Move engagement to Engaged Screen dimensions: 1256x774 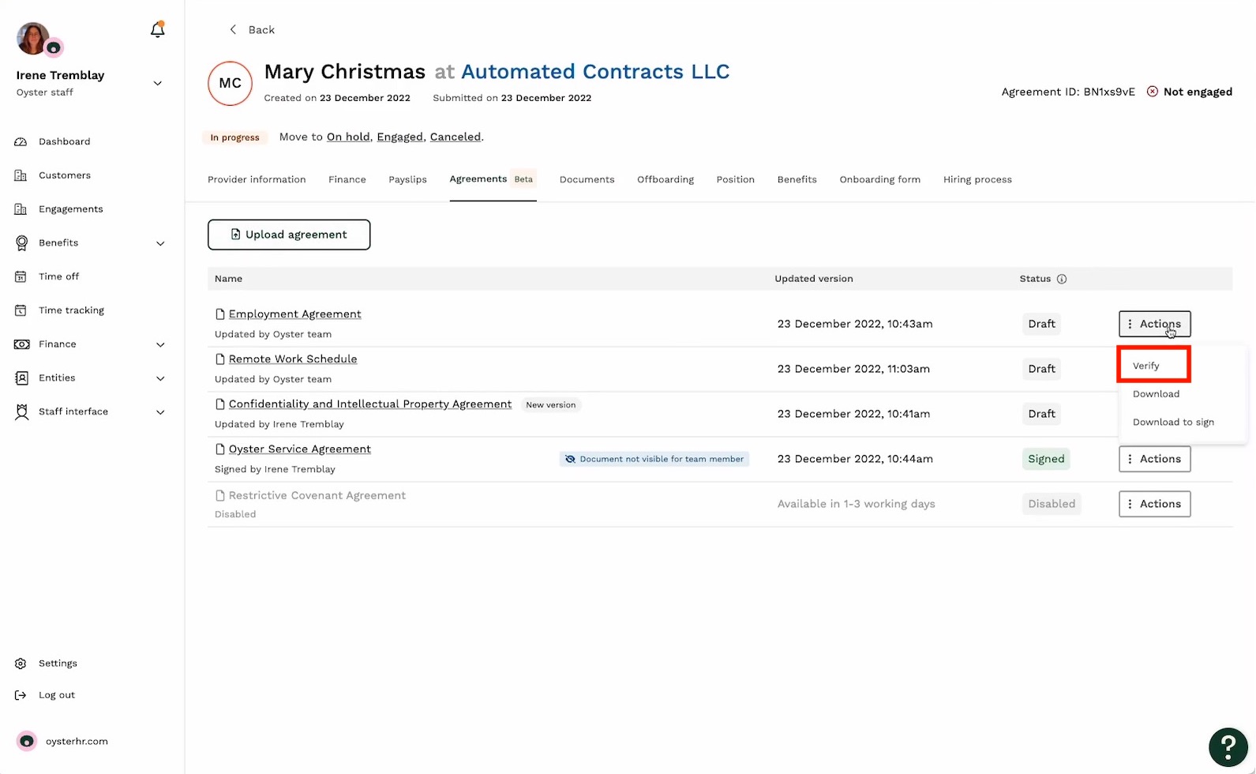400,137
